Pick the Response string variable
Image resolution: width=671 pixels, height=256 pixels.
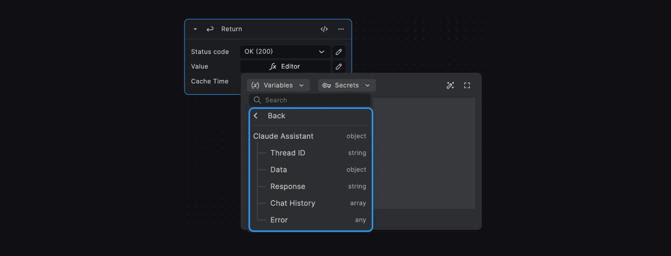[288, 186]
